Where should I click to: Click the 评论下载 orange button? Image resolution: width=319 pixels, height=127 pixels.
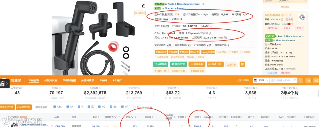click(197, 64)
